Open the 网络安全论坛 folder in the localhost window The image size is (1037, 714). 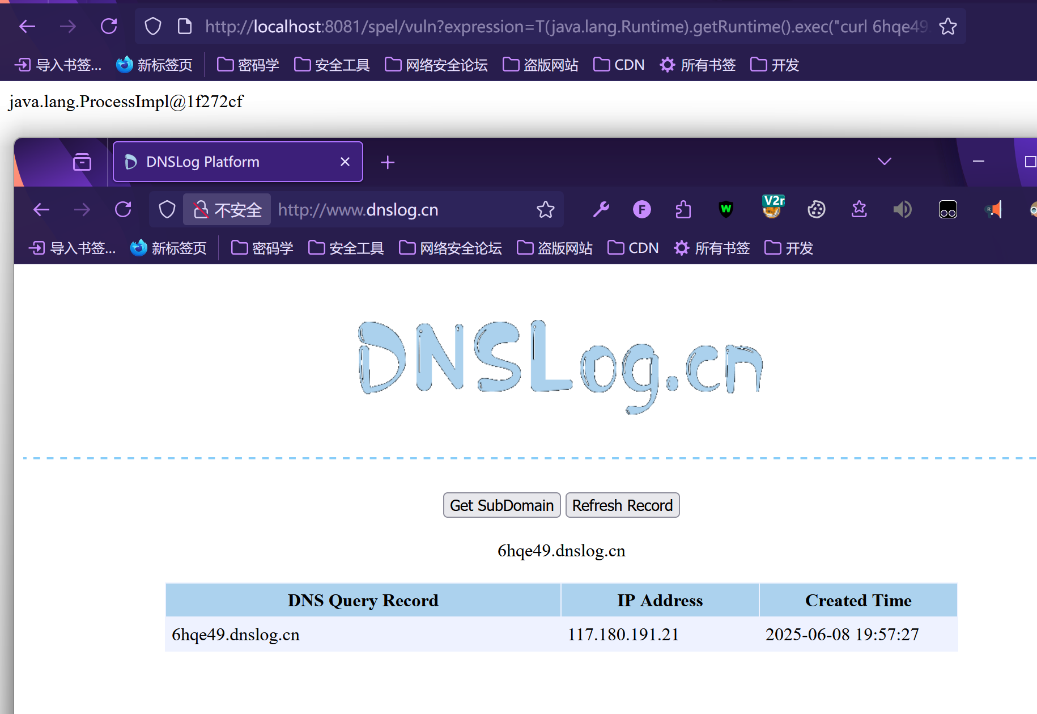pyautogui.click(x=436, y=65)
